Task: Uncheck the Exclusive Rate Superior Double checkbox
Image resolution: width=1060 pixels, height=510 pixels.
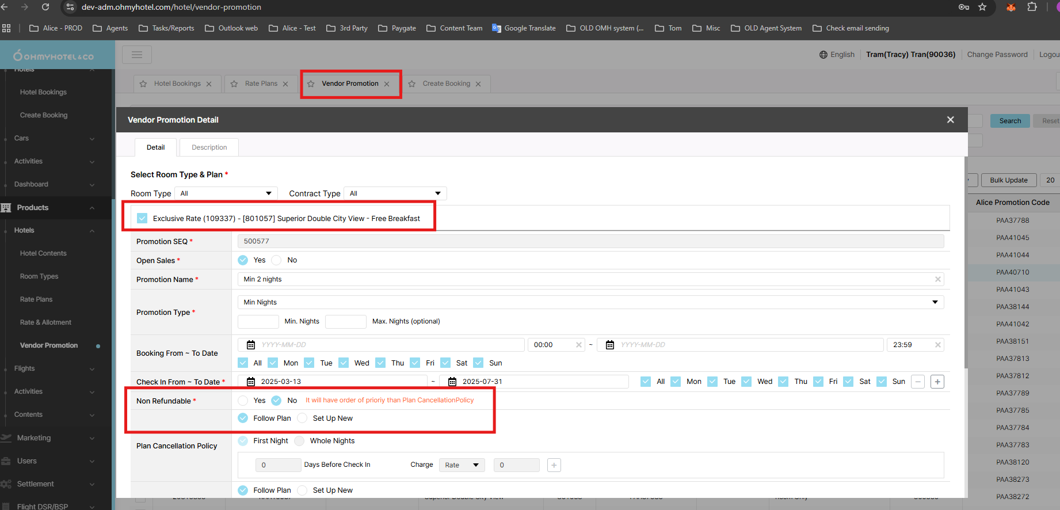Action: 142,218
